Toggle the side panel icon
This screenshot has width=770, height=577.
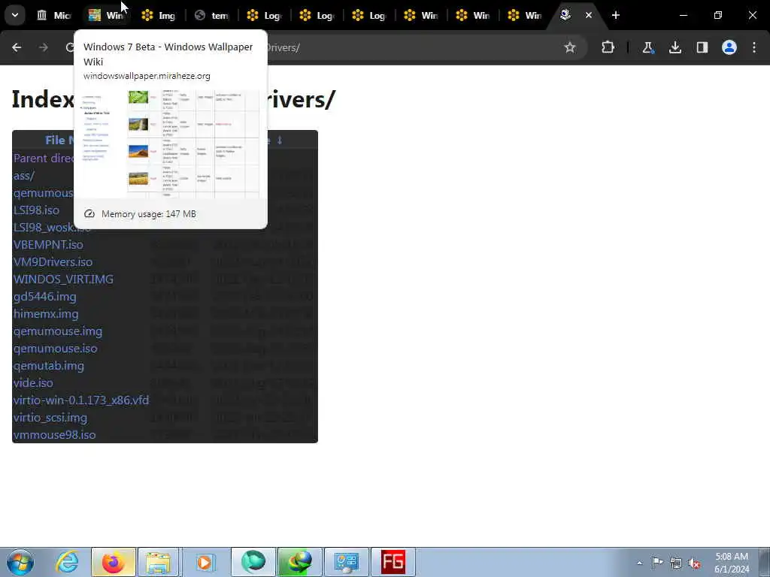pos(702,47)
